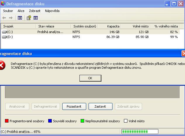Click the back arrow toolbar icon

[x=4, y=18]
